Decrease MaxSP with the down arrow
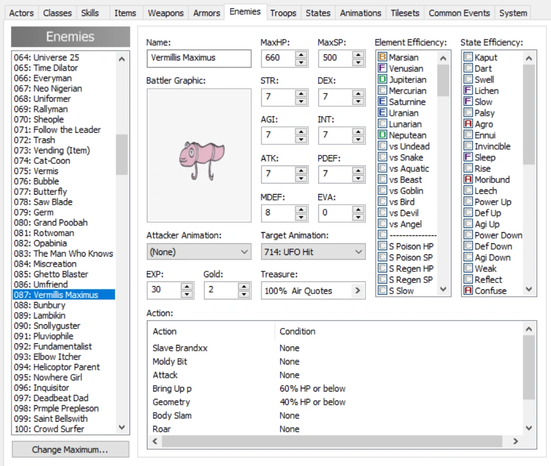 (x=358, y=62)
